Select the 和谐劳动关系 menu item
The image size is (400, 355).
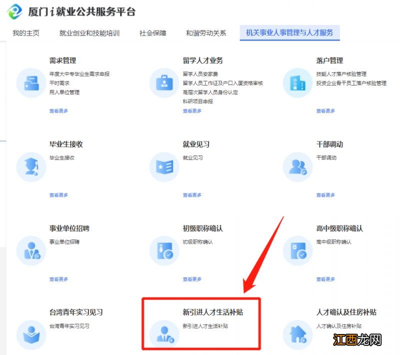206,33
